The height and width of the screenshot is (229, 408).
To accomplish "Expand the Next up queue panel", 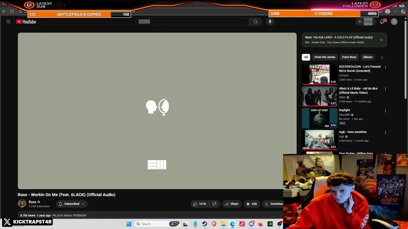I will (x=381, y=40).
